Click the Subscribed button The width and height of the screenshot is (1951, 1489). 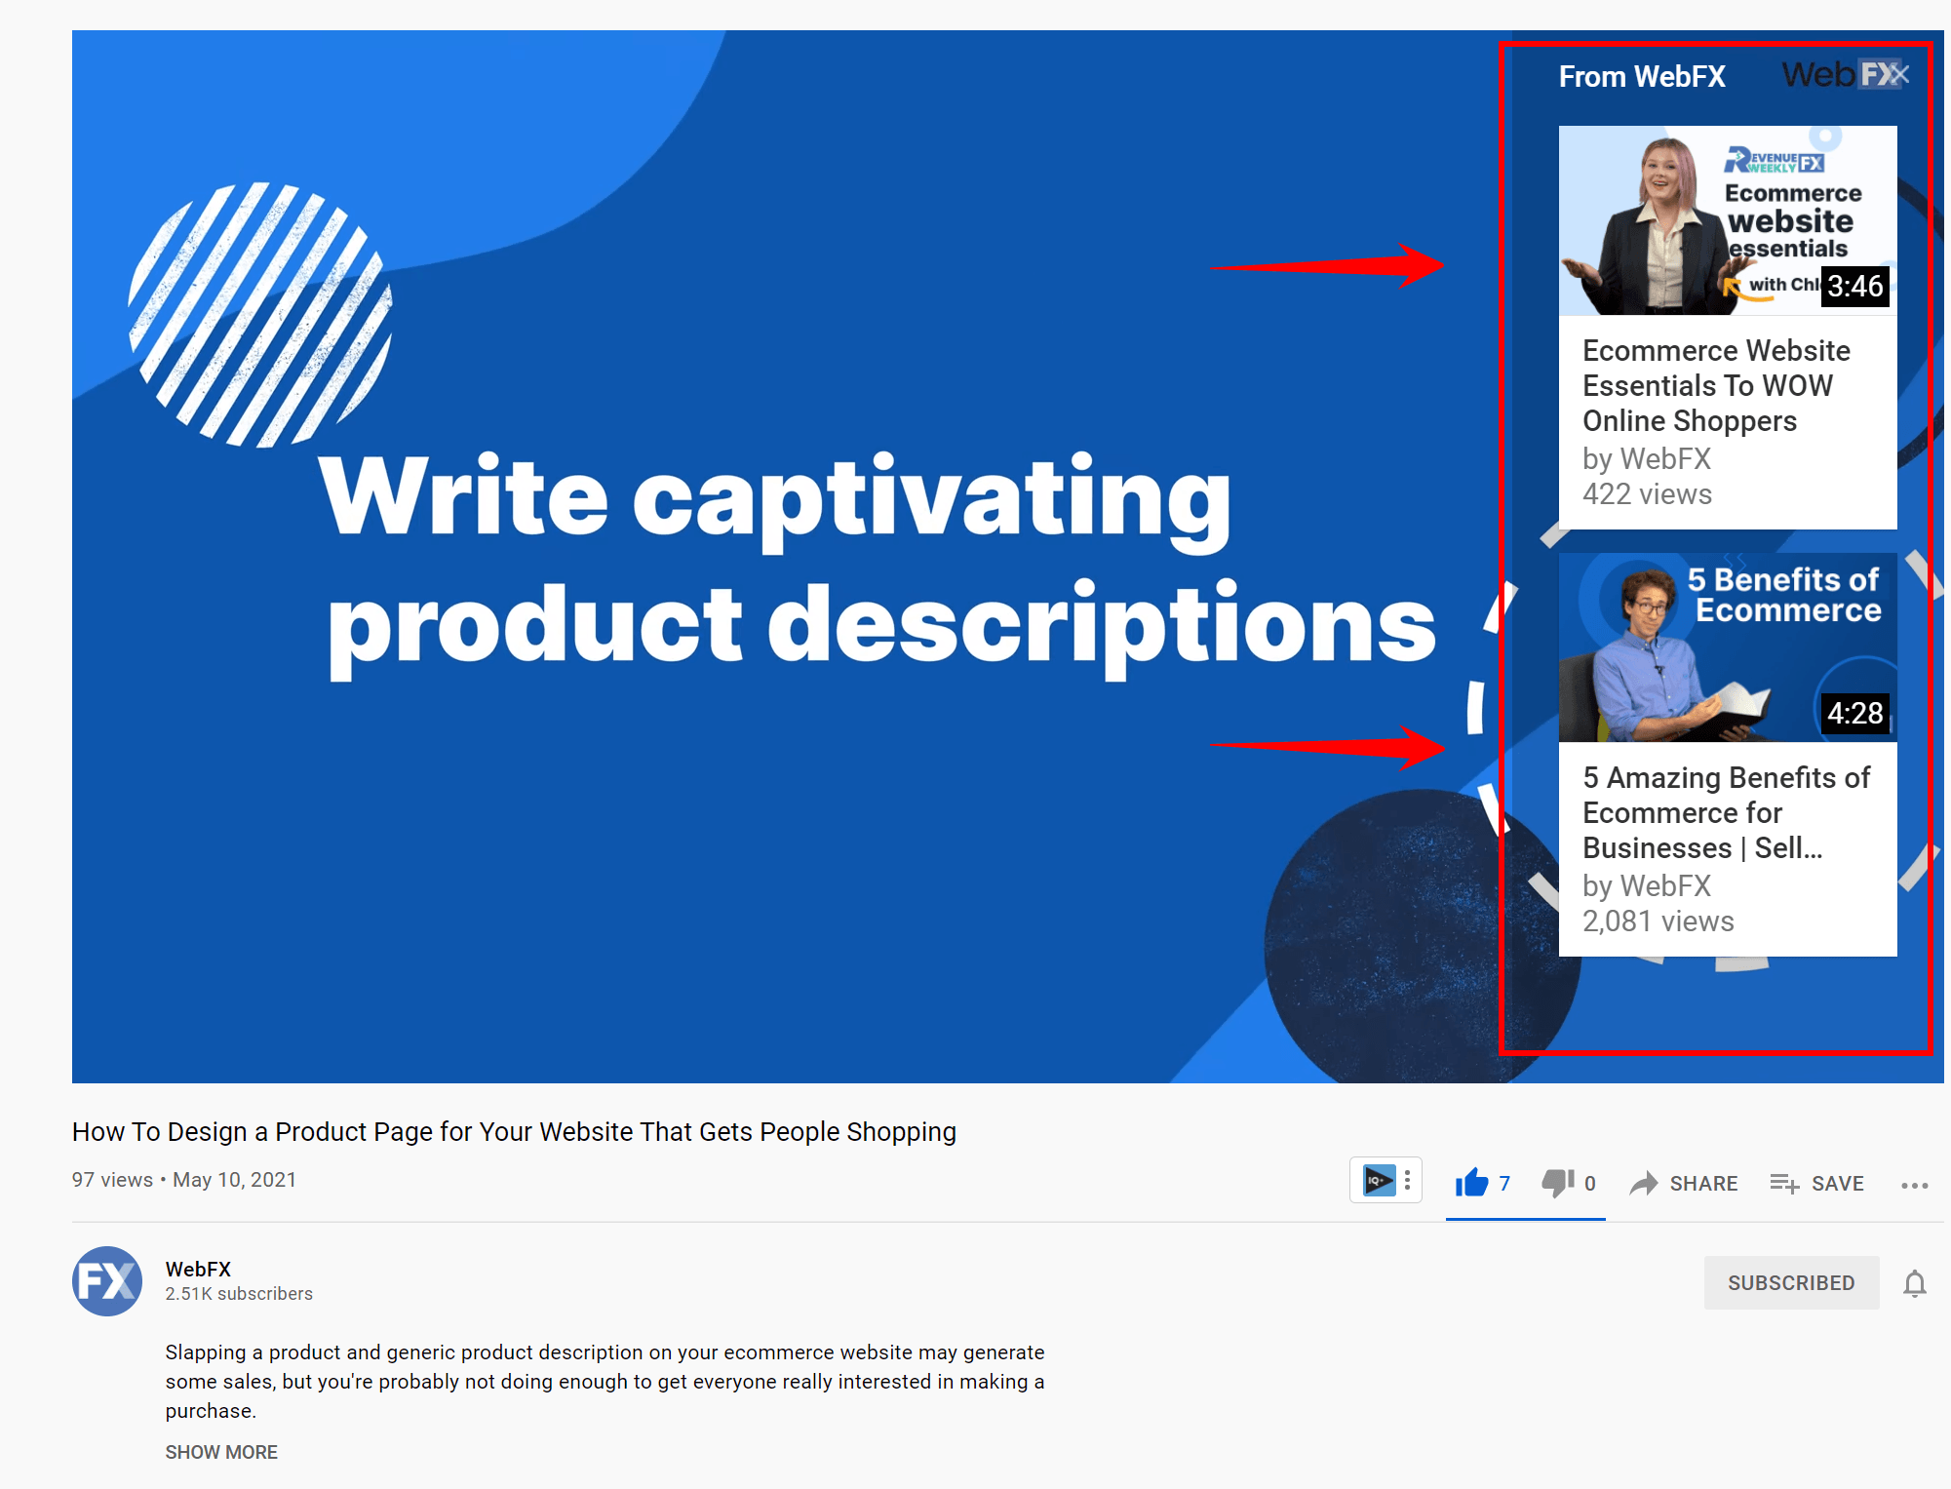[x=1791, y=1282]
